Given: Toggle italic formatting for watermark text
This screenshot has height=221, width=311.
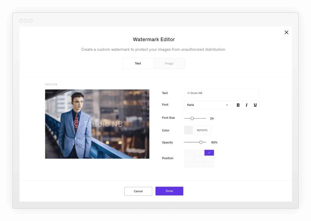Looking at the screenshot, I should click(247, 105).
